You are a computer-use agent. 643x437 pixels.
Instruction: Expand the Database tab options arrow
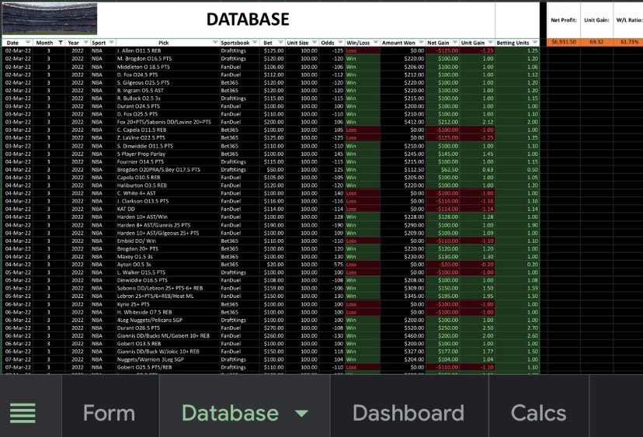point(301,413)
